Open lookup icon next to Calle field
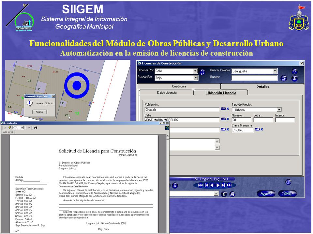 coord(223,119)
